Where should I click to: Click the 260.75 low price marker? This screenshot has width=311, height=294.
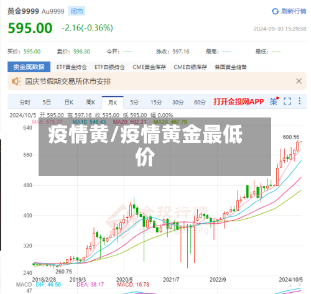coord(63,272)
